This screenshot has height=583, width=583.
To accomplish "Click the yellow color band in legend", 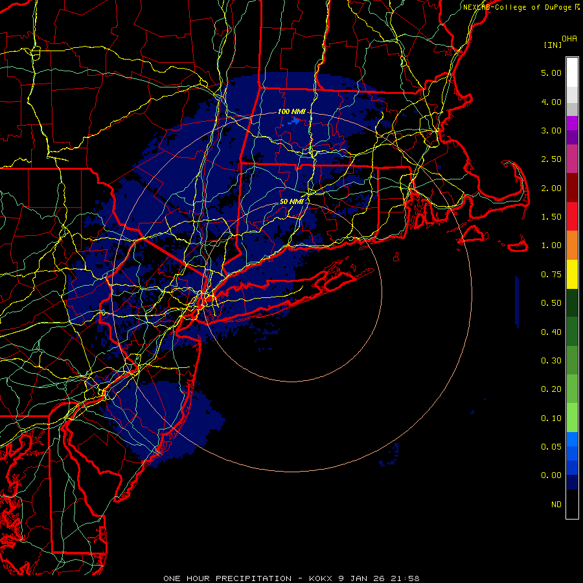I will click(x=572, y=274).
